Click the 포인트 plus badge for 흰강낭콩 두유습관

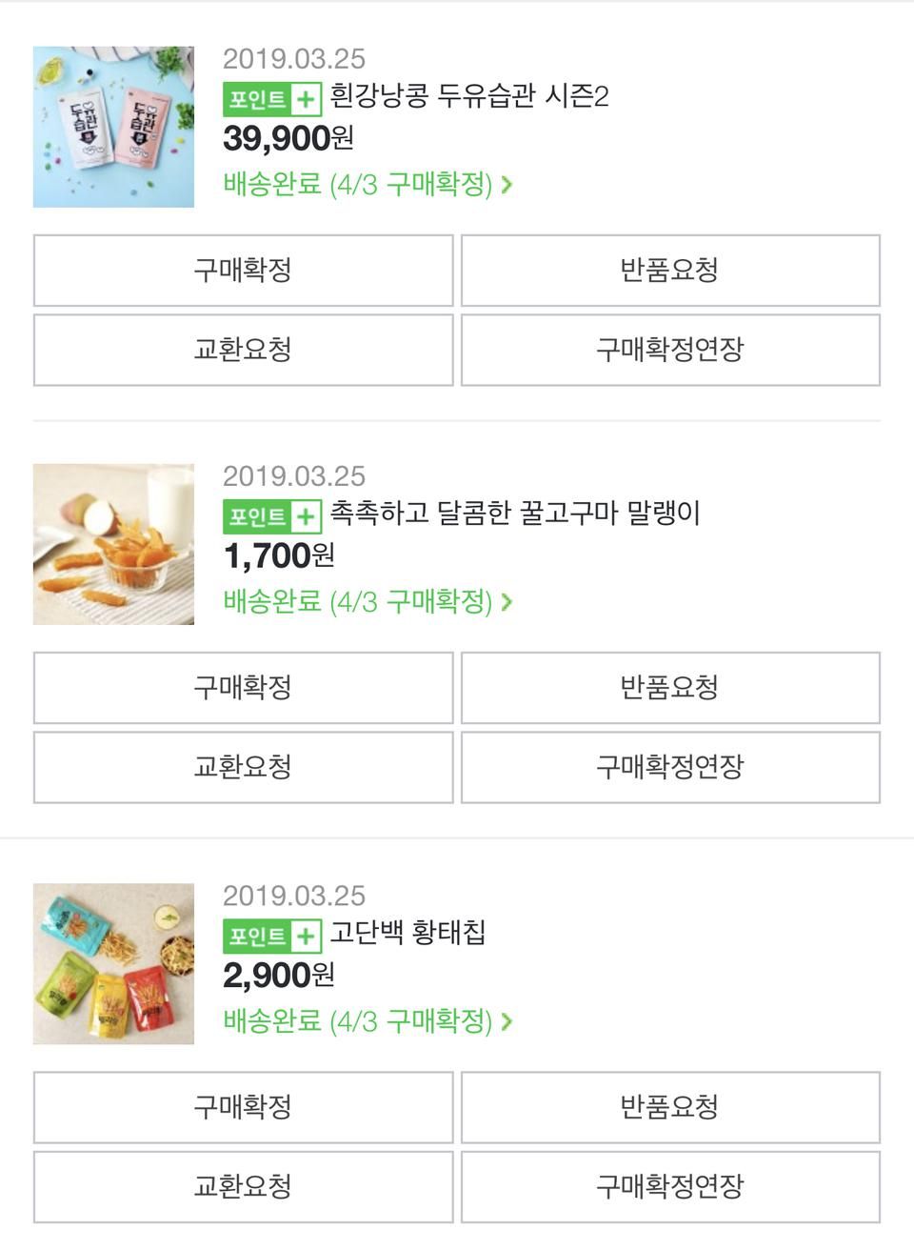click(271, 99)
